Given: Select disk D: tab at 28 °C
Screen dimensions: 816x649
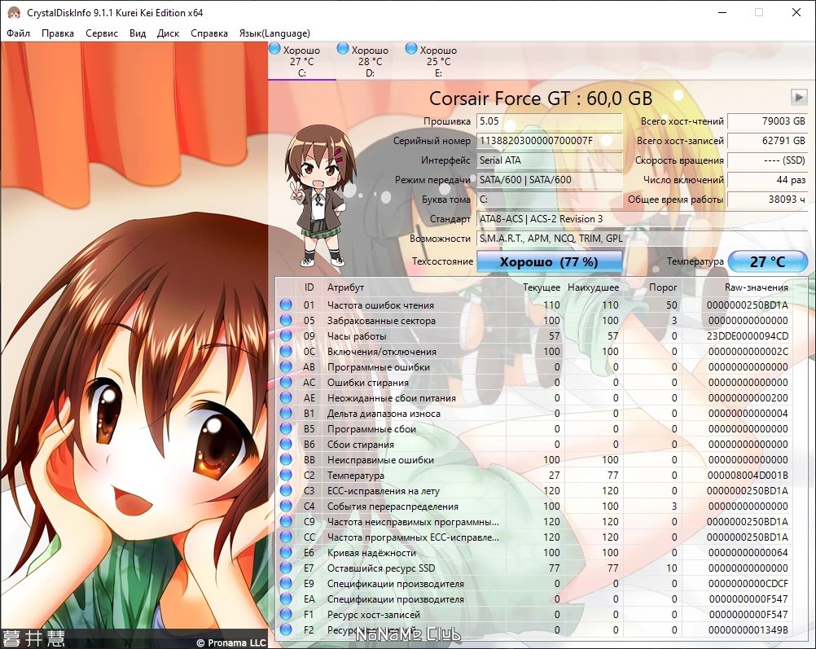Looking at the screenshot, I should (370, 61).
